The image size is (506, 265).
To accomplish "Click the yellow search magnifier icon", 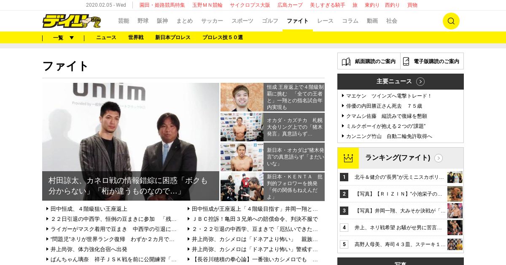I will click(451, 21).
